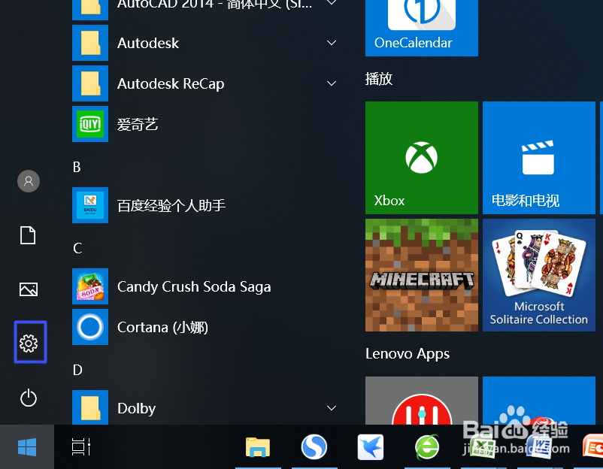
Task: Open Settings gear in Start sidebar
Action: [x=29, y=343]
